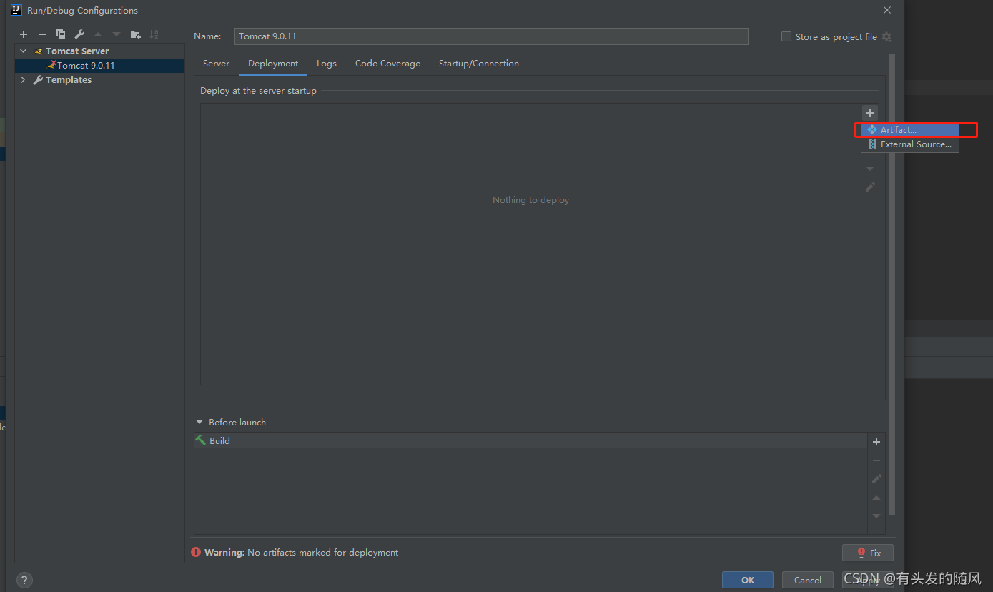The height and width of the screenshot is (592, 993).
Task: Click the gear next to Store as project file
Action: pos(887,36)
